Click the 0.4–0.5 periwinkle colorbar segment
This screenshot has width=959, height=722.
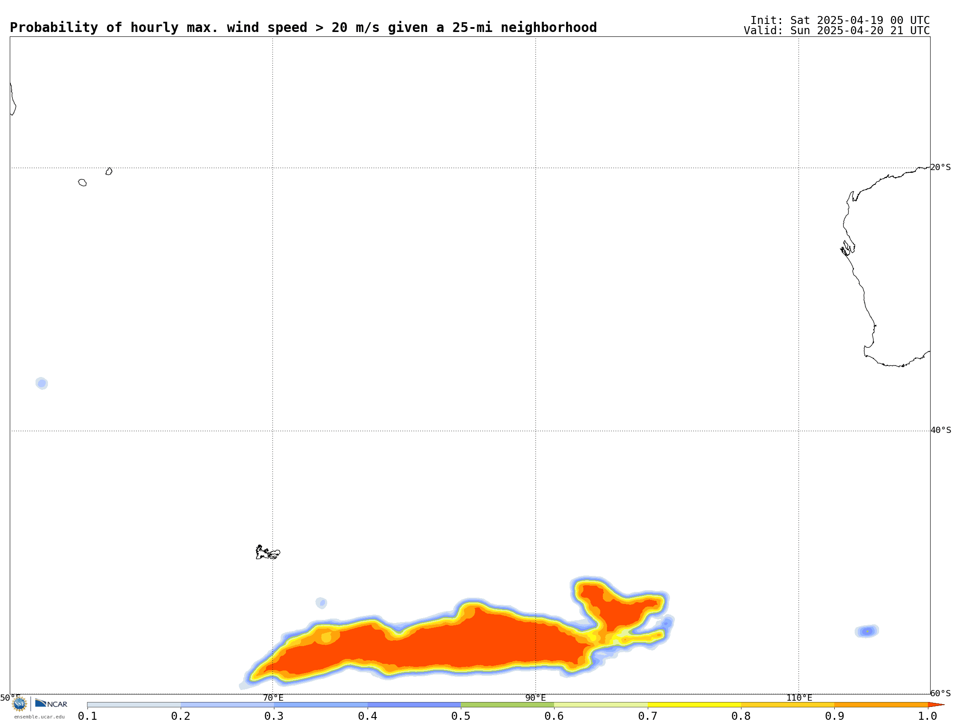pos(414,705)
